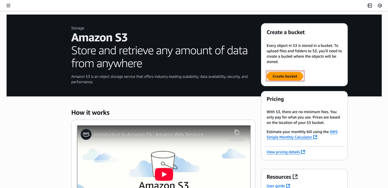388x188 pixels.
Task: Click the side panel icon in the top-right header
Action: coord(370,6)
